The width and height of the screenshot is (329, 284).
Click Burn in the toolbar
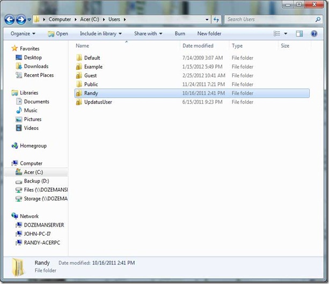[x=180, y=34]
